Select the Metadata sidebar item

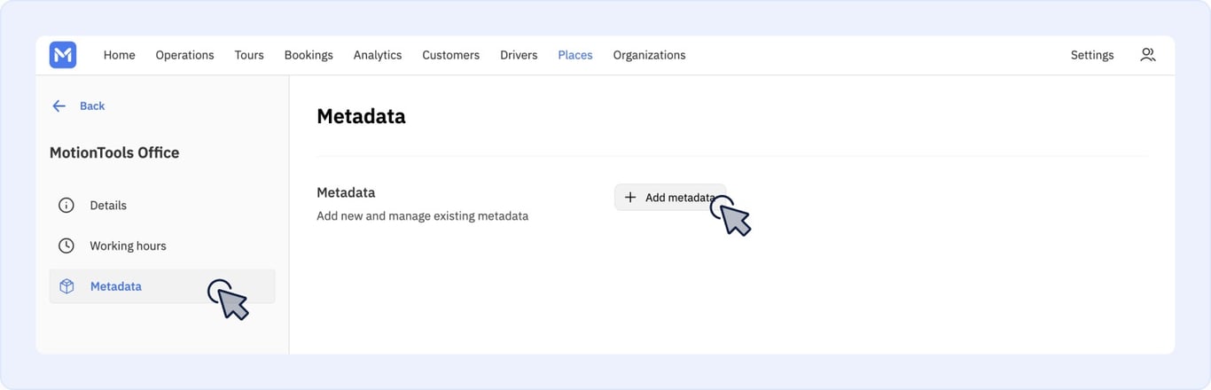click(x=162, y=286)
